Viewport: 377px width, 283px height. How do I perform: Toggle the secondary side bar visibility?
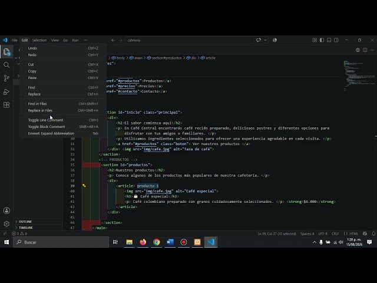click(336, 40)
